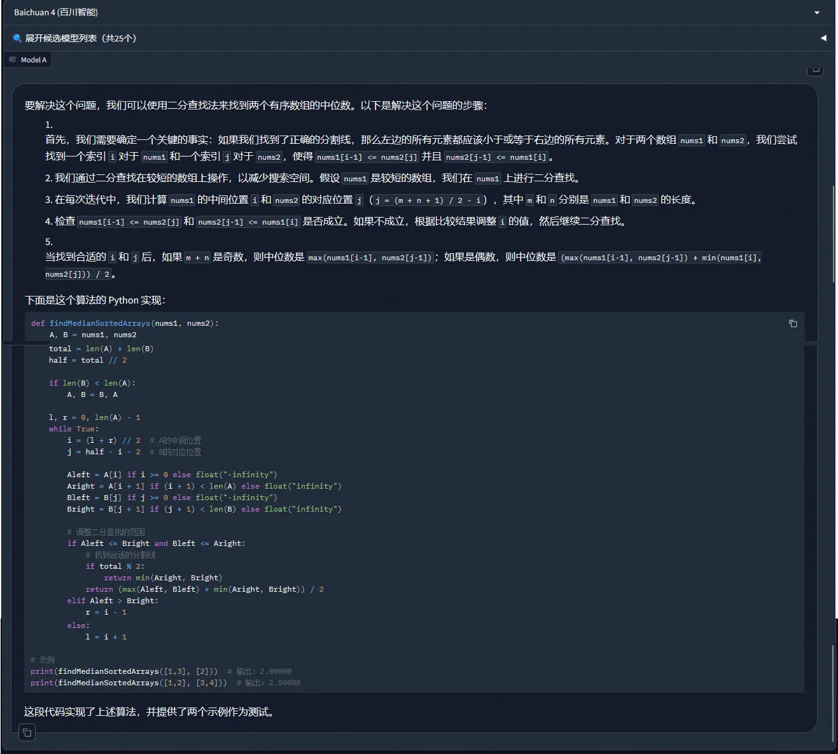838x754 pixels.
Task: Click the 'l = i + 1' code line
Action: [106, 637]
